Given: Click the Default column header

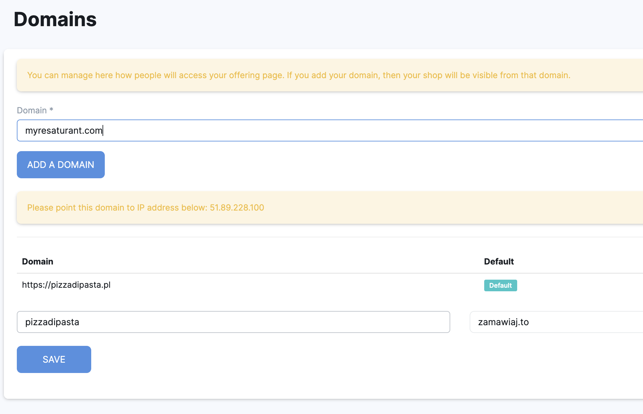Looking at the screenshot, I should [499, 262].
